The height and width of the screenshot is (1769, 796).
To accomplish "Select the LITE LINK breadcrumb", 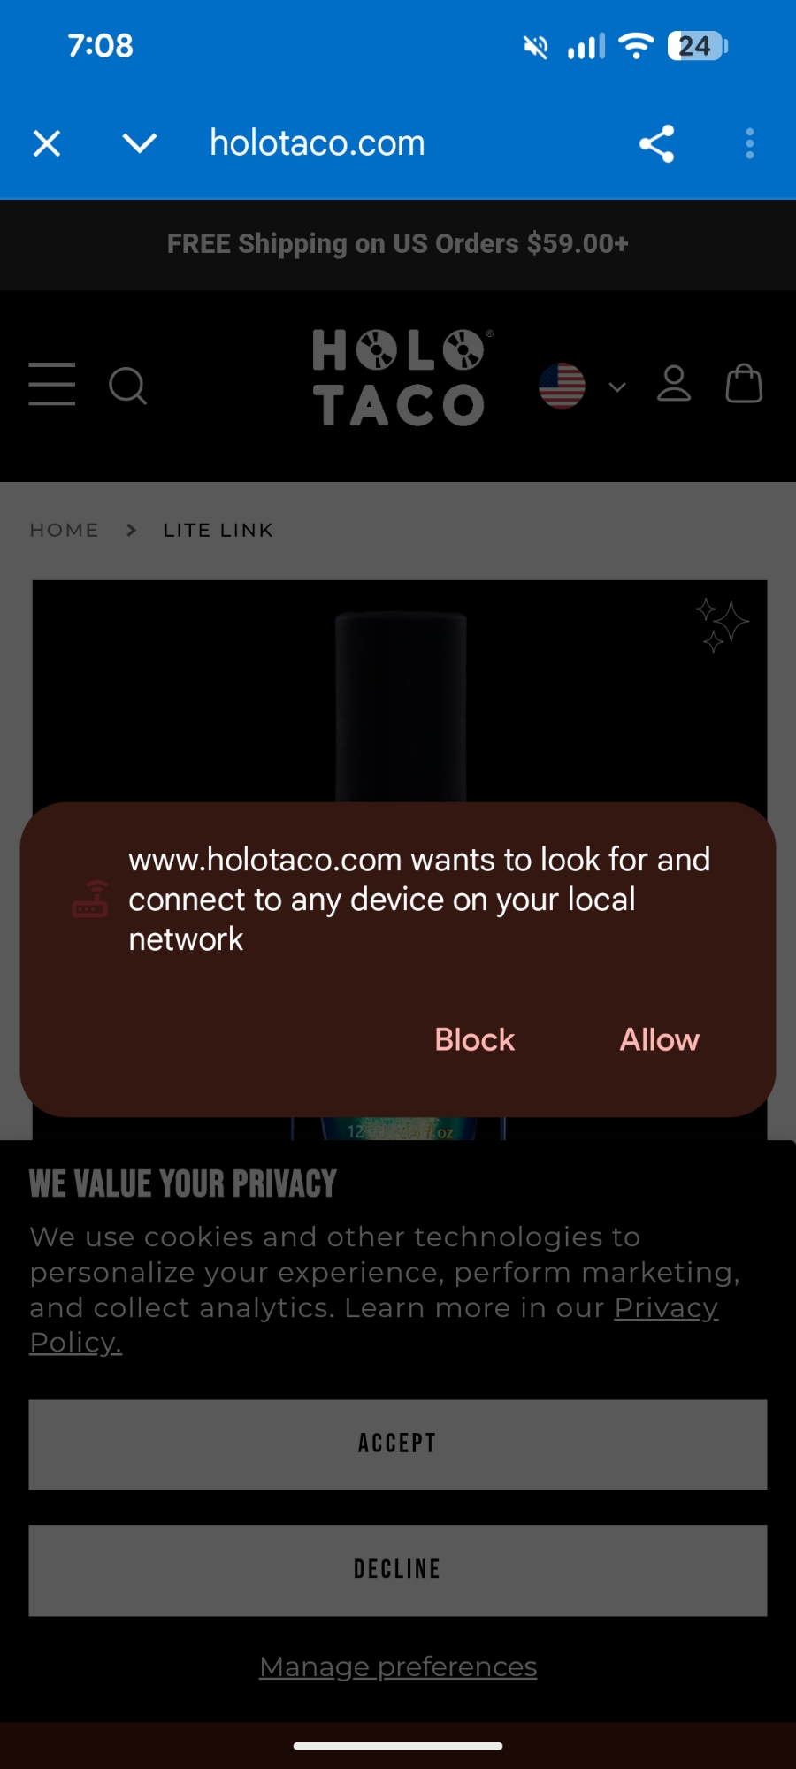I will tap(218, 530).
